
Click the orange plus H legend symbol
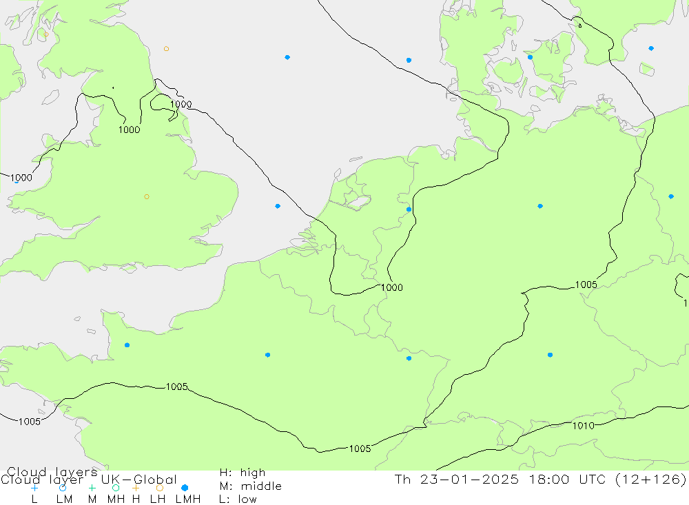[x=136, y=487]
